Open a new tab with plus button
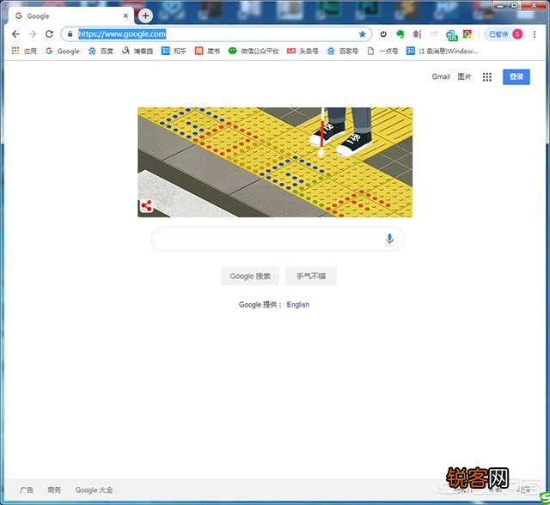The width and height of the screenshot is (550, 505). pos(145,15)
